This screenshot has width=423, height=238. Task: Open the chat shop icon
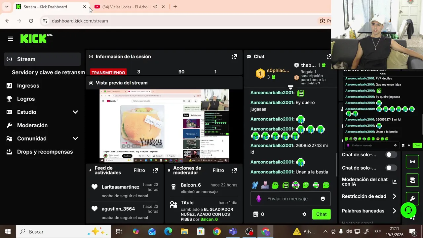[256, 214]
